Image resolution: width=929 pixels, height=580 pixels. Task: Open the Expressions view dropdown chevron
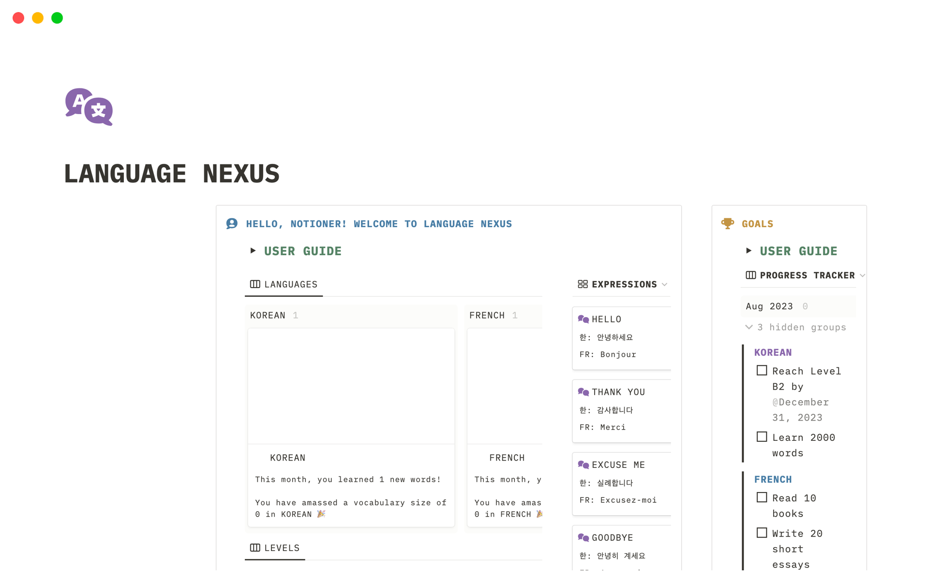pyautogui.click(x=664, y=285)
